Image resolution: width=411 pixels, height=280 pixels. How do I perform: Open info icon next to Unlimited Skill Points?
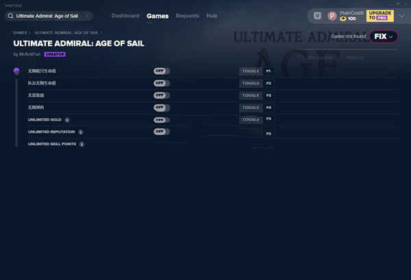(82, 144)
